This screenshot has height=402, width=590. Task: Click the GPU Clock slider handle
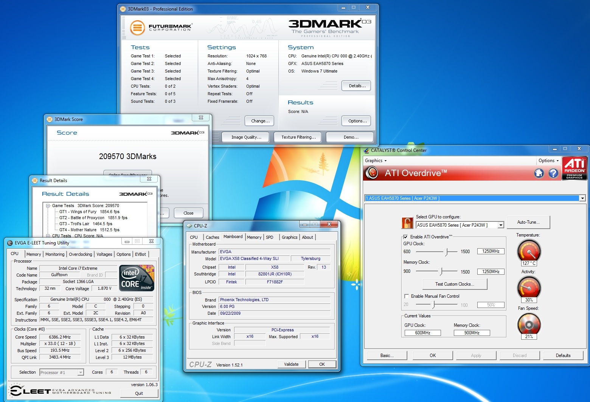[447, 252]
